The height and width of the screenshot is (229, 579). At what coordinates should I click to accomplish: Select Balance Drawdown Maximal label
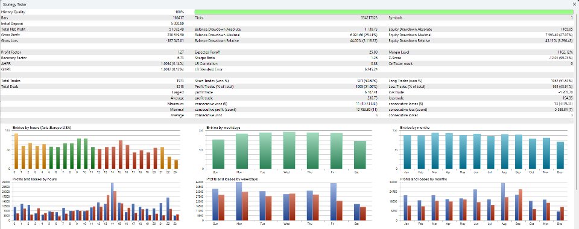coord(217,35)
